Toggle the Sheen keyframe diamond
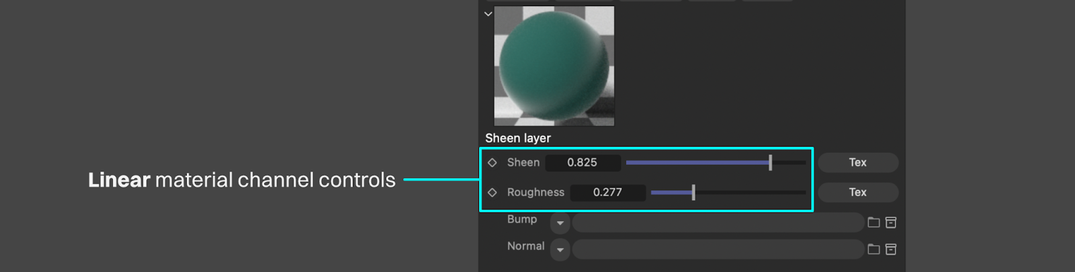 tap(492, 163)
